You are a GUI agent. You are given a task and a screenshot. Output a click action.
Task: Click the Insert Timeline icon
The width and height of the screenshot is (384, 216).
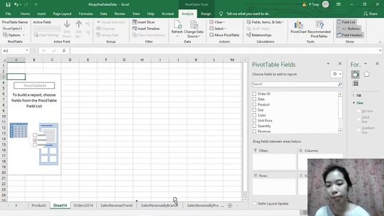tap(134, 29)
